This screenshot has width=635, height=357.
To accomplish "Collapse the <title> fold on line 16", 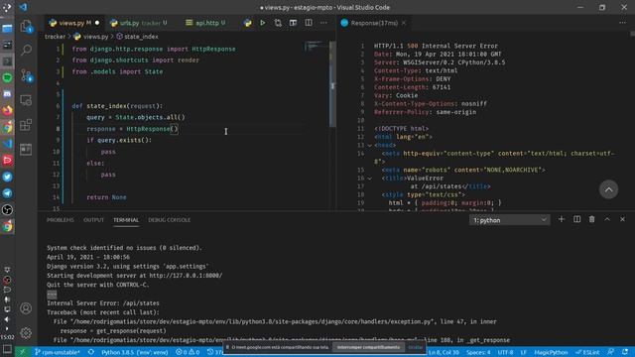I will coord(369,178).
